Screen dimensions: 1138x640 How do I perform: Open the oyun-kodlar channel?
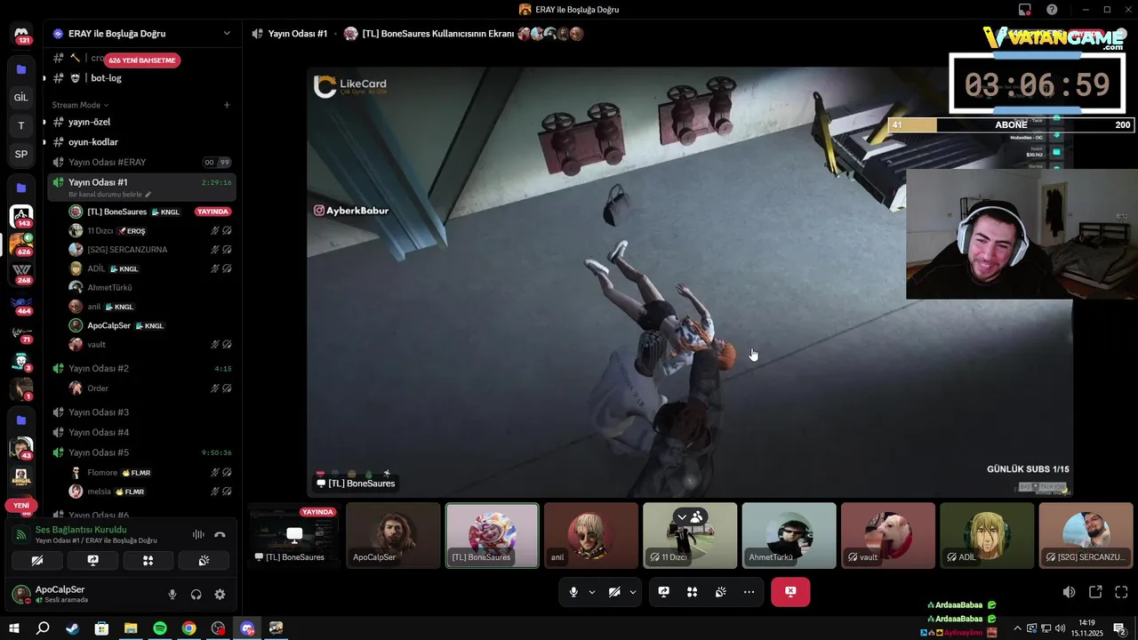click(142, 142)
